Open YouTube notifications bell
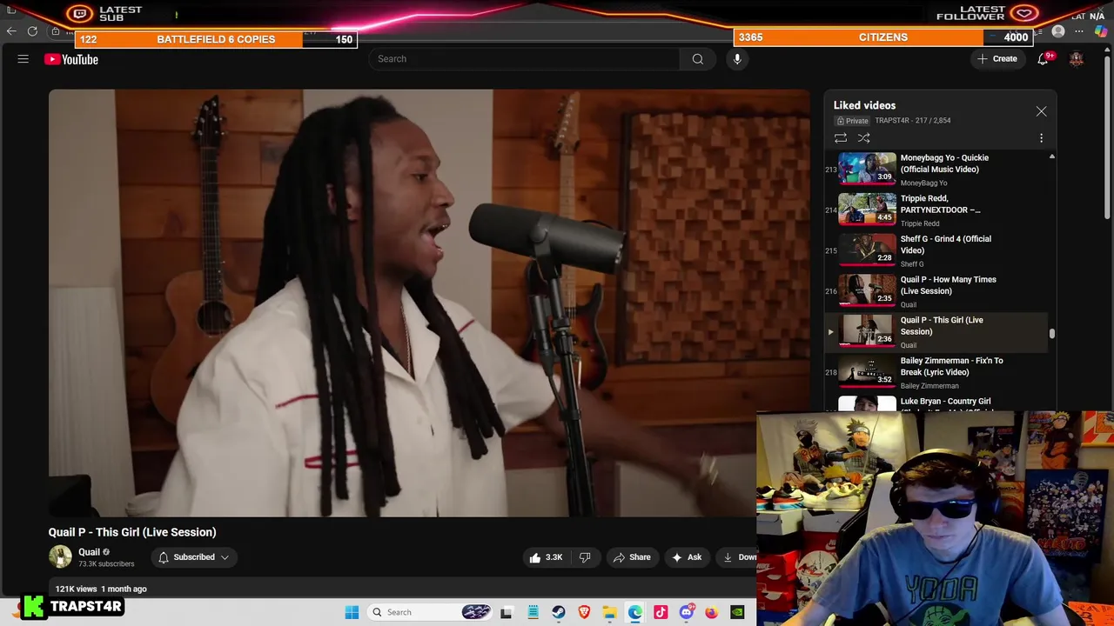Screen dimensions: 1114x626 coord(1043,59)
